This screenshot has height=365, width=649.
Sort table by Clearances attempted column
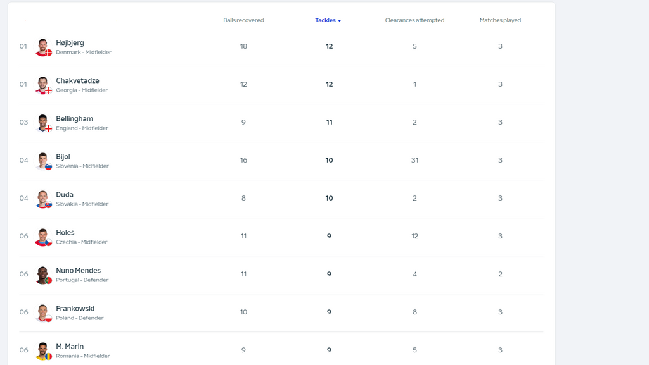(x=414, y=20)
